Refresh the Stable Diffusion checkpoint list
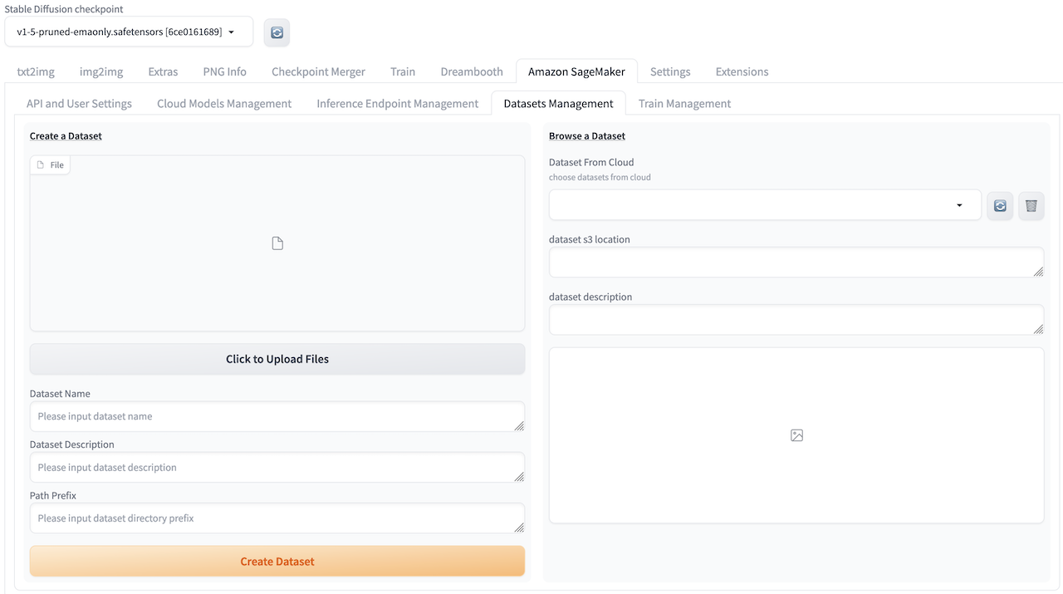This screenshot has width=1063, height=594. 277,32
